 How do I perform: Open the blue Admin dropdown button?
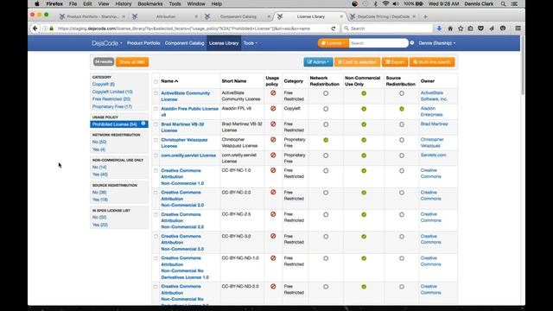[x=318, y=62]
